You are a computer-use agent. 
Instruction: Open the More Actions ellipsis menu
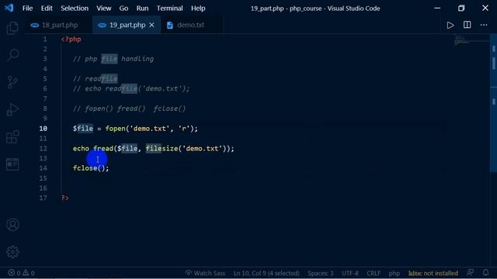[484, 25]
